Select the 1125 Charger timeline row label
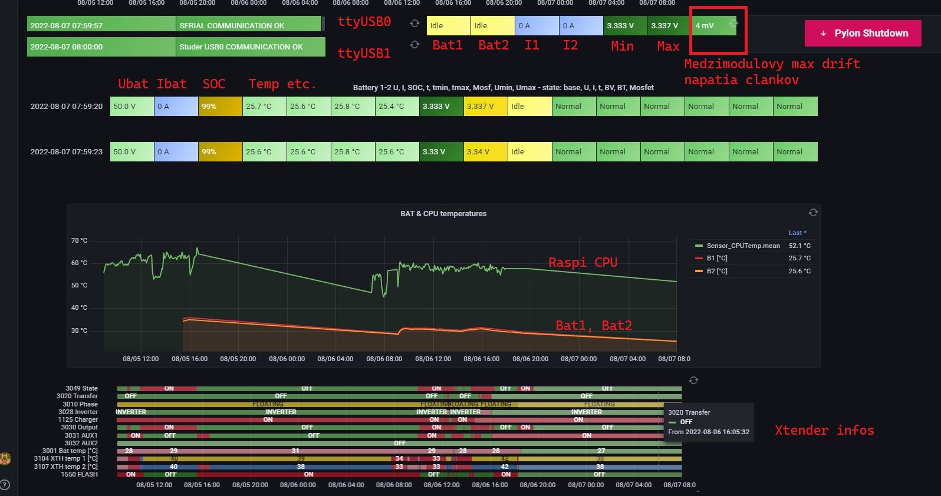The image size is (941, 496). (x=78, y=419)
